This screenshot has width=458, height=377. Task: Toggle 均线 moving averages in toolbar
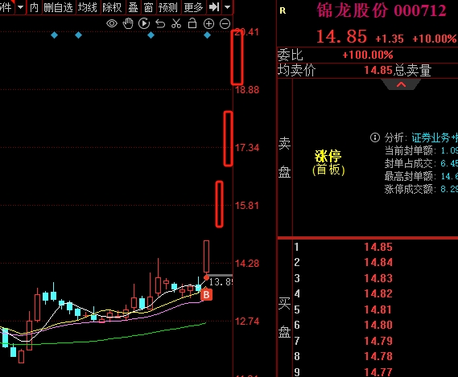[x=88, y=7]
